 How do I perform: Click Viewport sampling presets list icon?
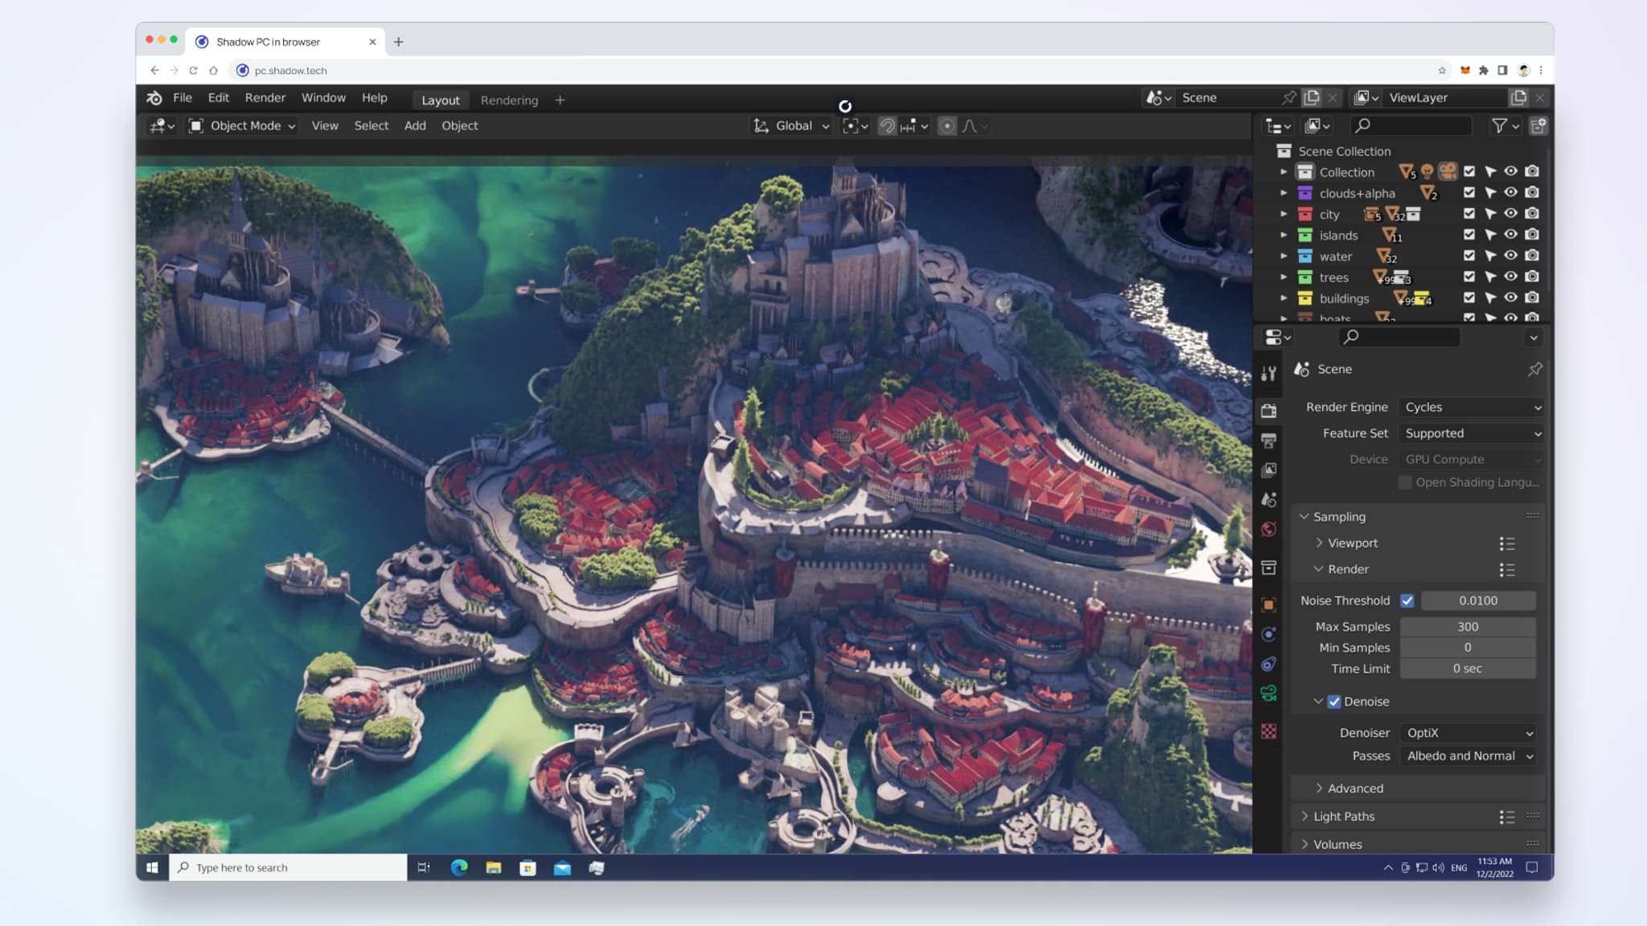coord(1507,544)
